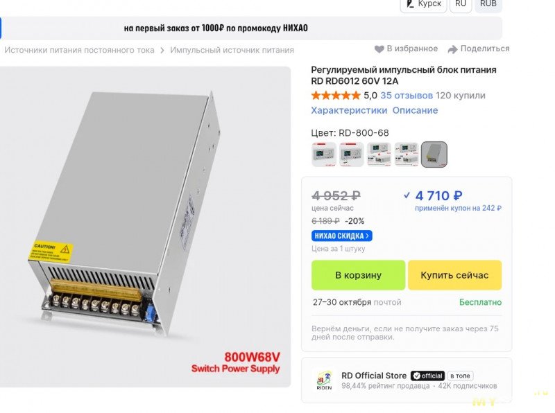
Task: Add item with В корзину button
Action: 358,275
